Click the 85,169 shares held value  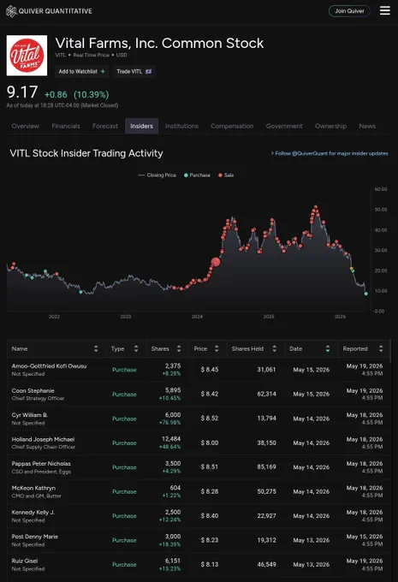tap(266, 467)
